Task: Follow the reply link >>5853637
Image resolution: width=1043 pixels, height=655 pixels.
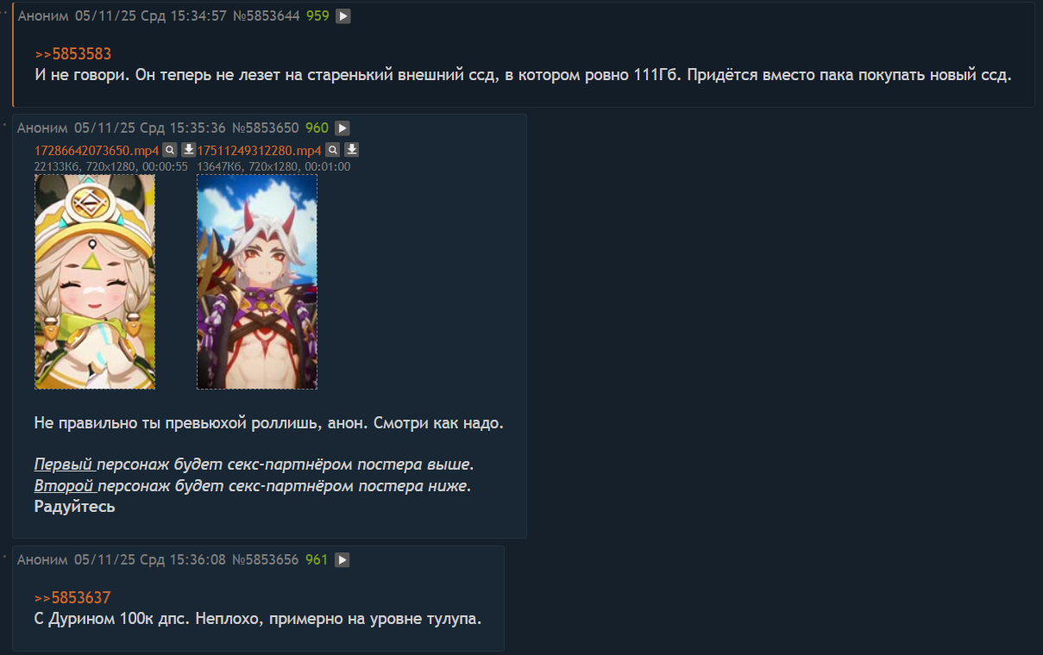Action: tap(73, 597)
